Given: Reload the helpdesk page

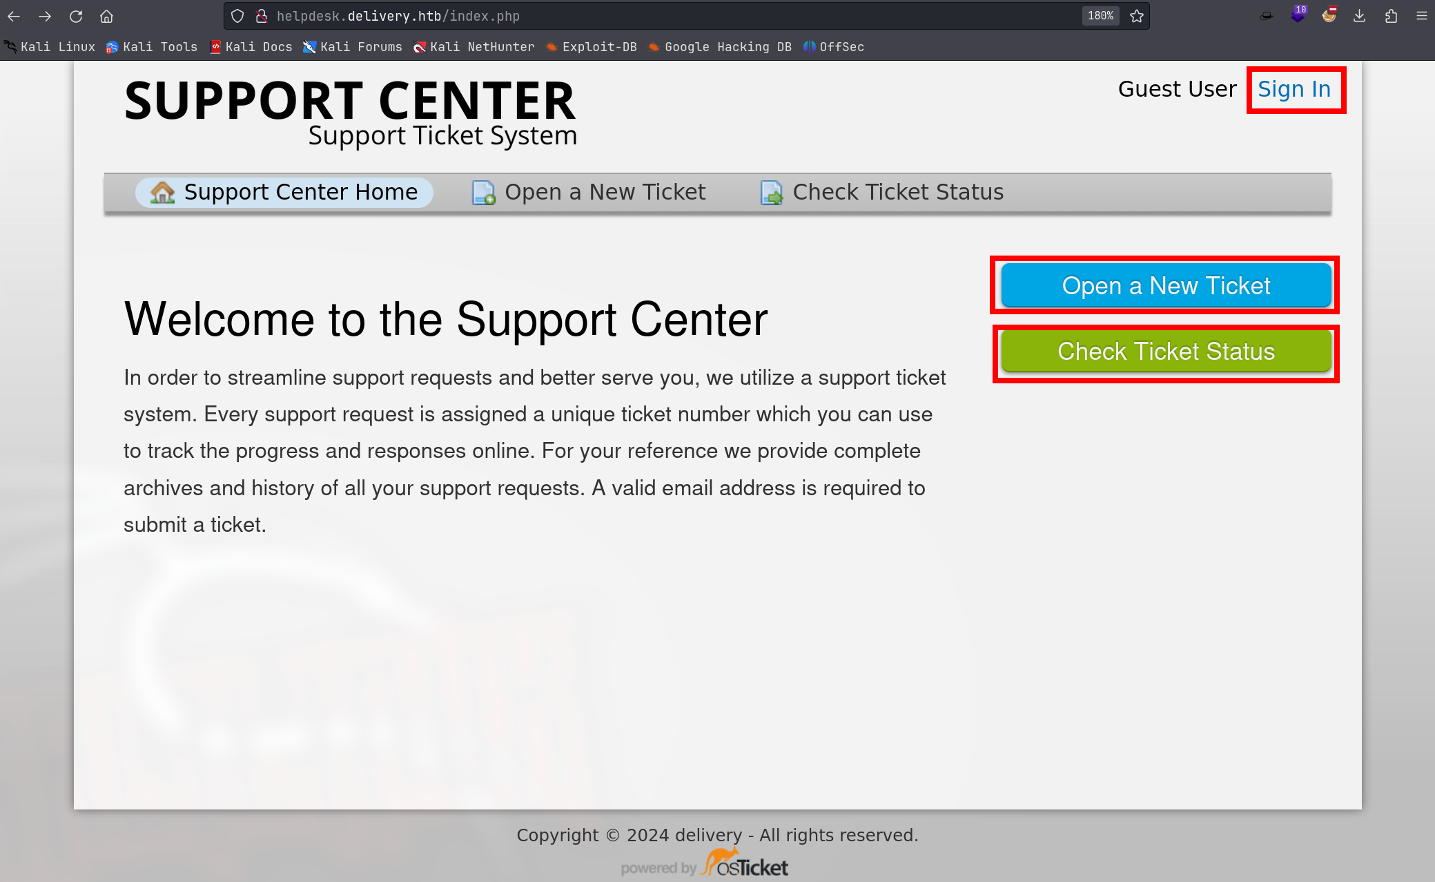Looking at the screenshot, I should click(x=76, y=16).
